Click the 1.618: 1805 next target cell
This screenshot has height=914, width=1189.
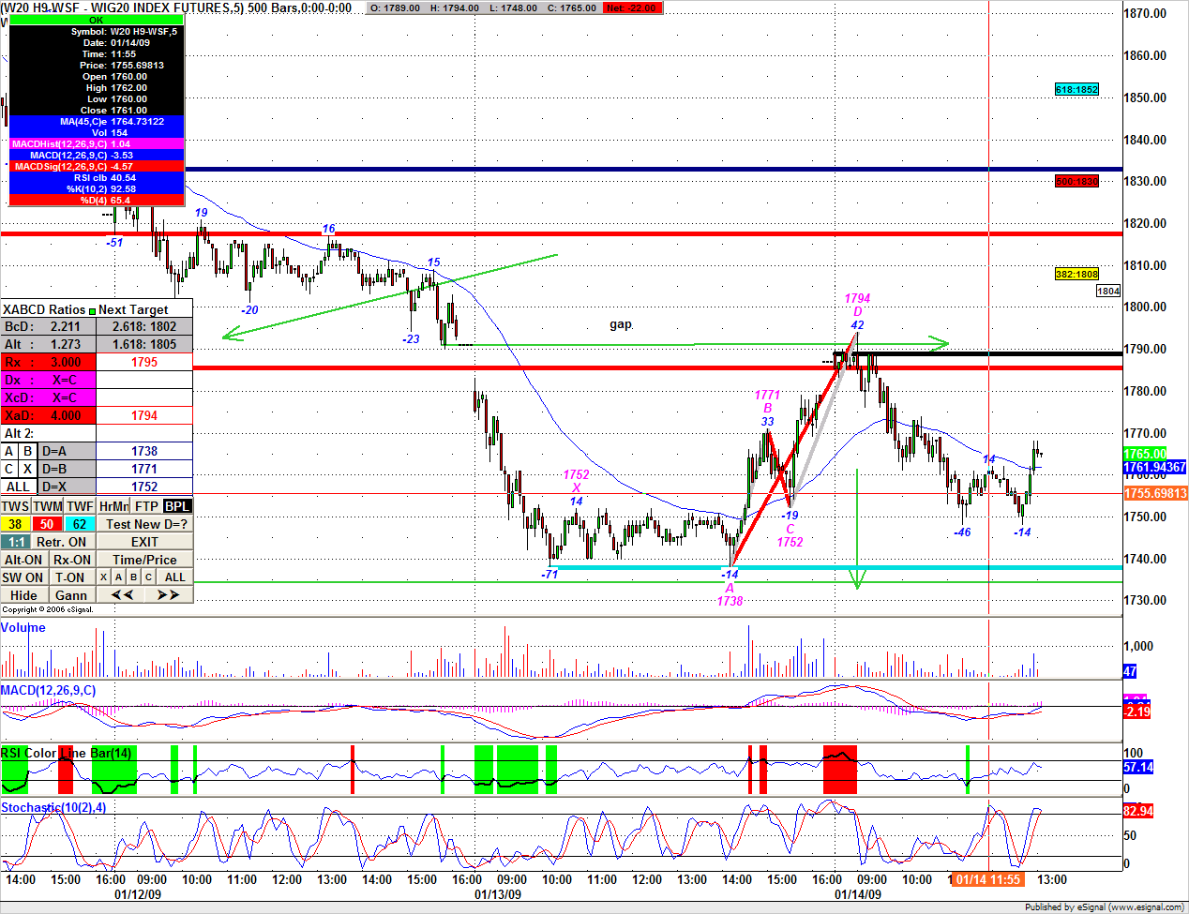[144, 344]
